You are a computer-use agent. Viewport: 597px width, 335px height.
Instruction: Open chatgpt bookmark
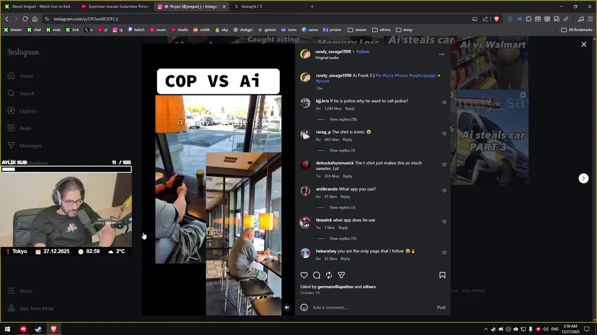point(243,30)
